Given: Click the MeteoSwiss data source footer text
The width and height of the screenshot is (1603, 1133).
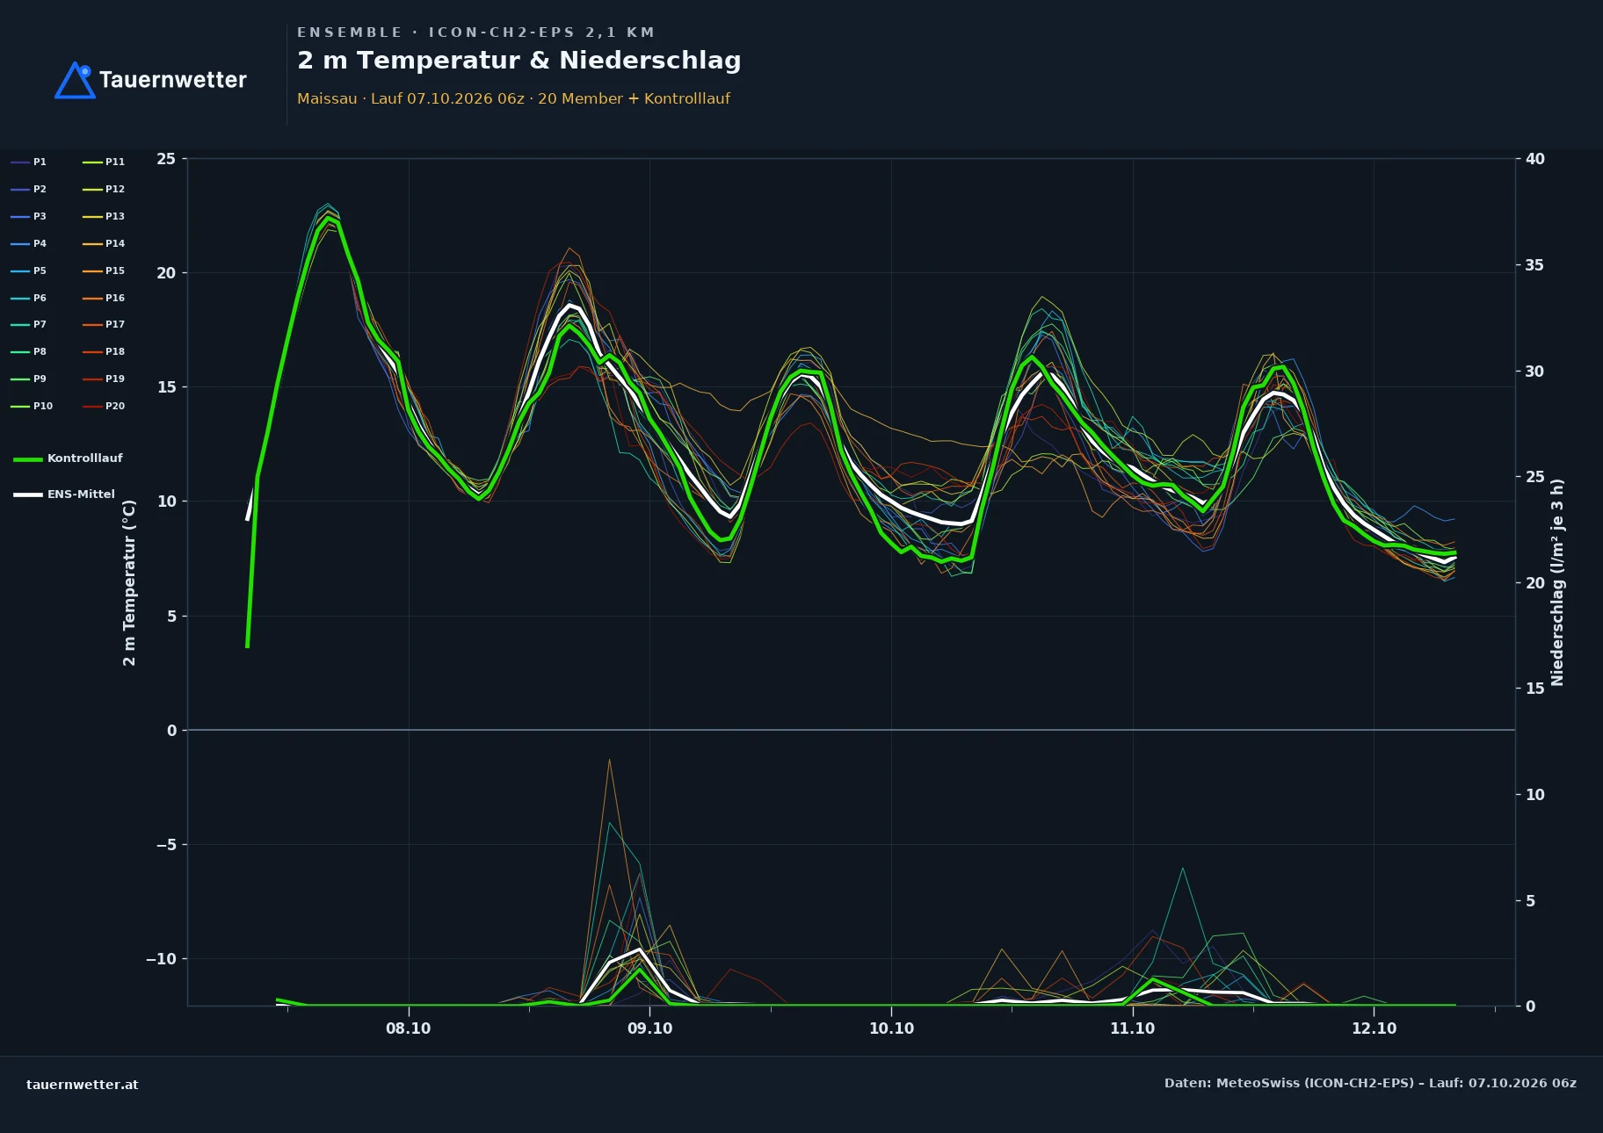Looking at the screenshot, I should [1370, 1083].
